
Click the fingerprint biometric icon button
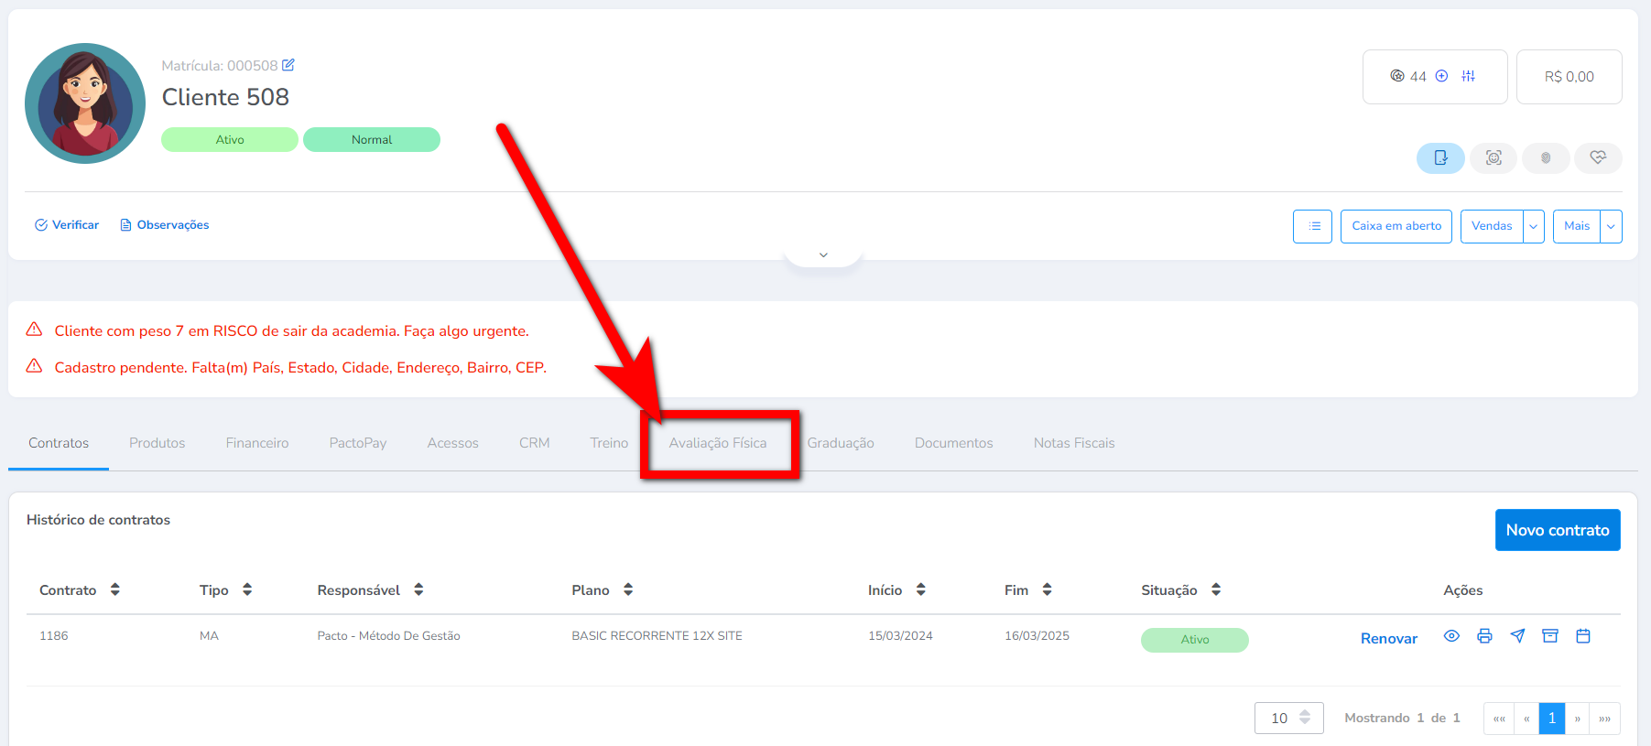[x=1546, y=157]
